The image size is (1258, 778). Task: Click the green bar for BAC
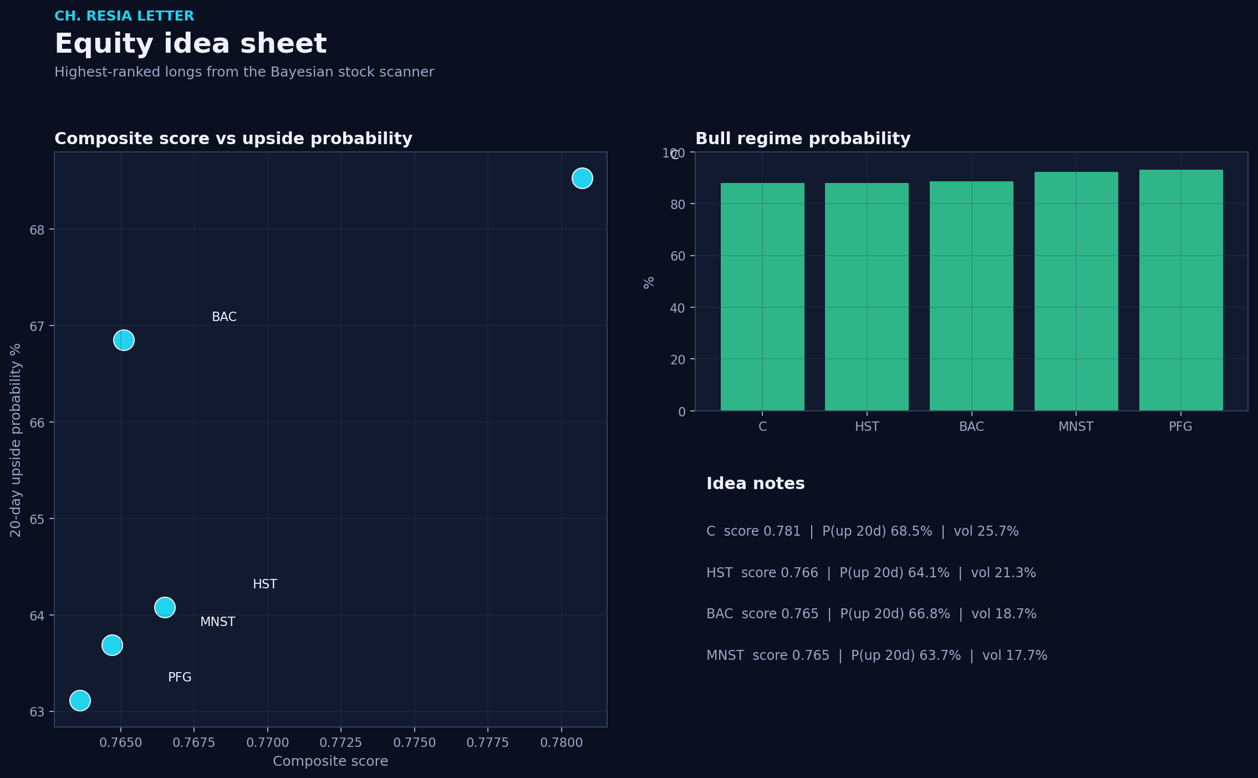pyautogui.click(x=971, y=296)
